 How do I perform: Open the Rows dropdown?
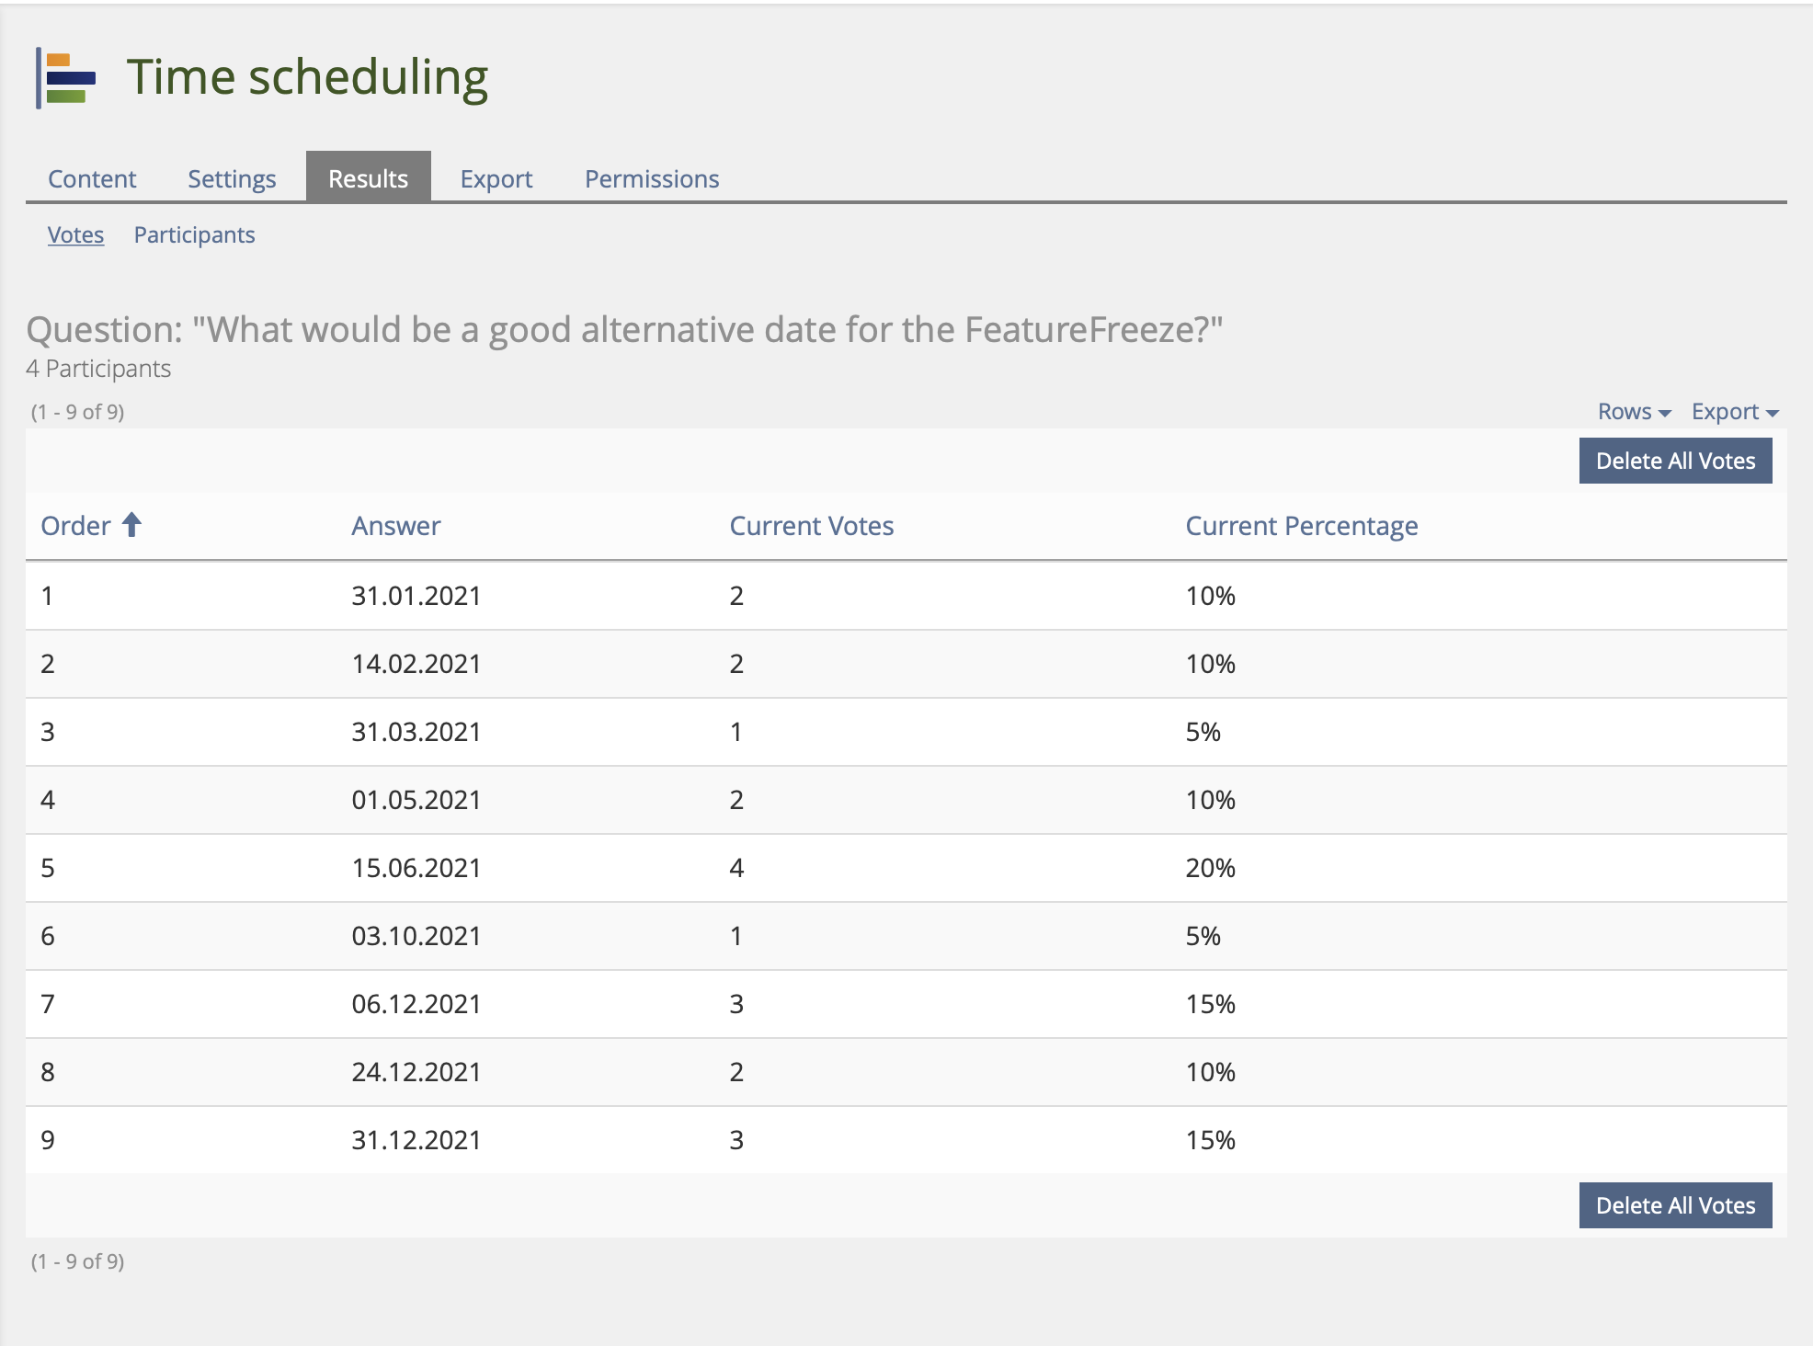coord(1633,412)
